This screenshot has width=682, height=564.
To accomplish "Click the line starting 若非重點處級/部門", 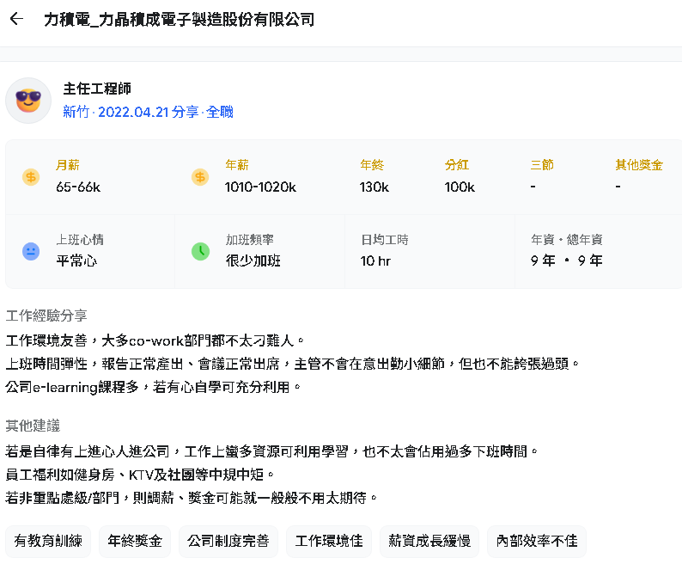I will [191, 497].
